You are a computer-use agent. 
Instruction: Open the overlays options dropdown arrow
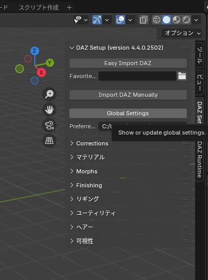130,20
